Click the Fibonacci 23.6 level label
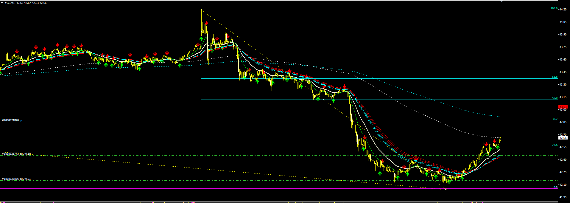Viewport: 570px width, 203px height. pyautogui.click(x=555, y=145)
